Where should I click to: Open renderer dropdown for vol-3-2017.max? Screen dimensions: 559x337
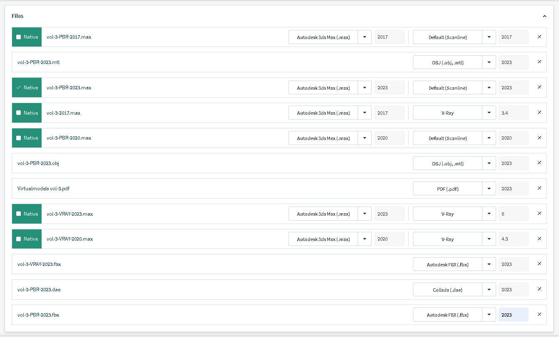(x=489, y=113)
